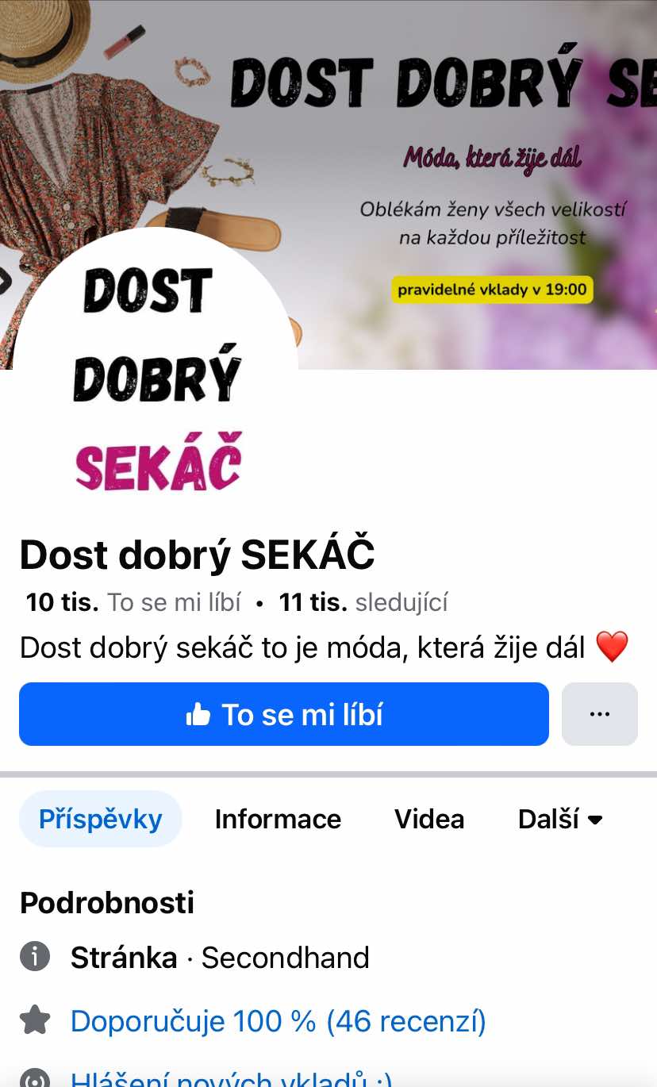This screenshot has height=1087, width=657.
Task: View the 11 tis. sledující followers count
Action: tap(363, 603)
